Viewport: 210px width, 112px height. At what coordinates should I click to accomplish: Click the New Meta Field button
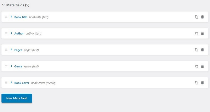point(17,98)
